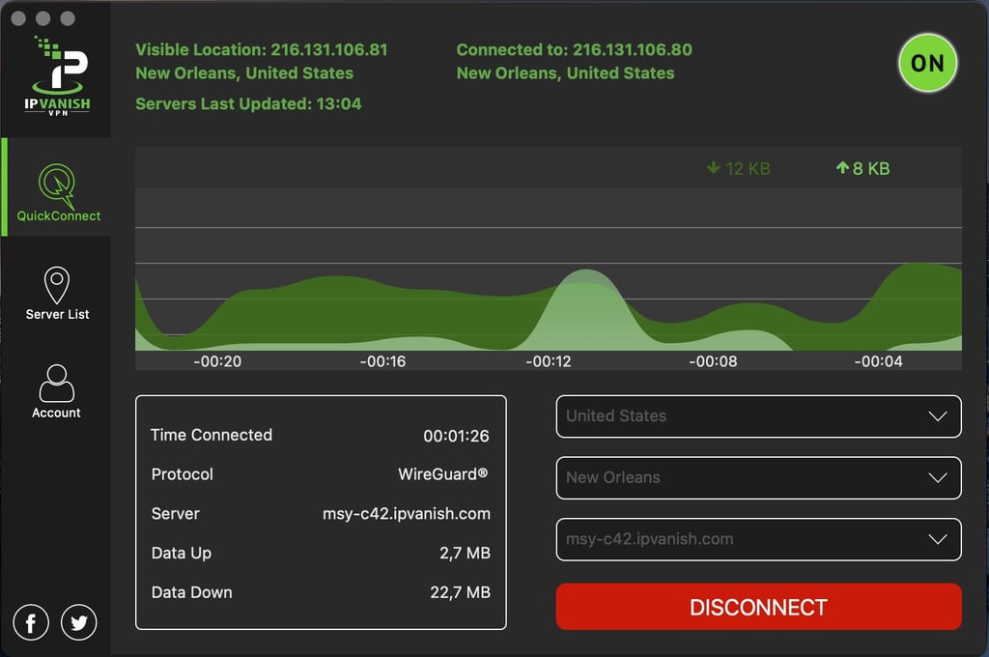The image size is (989, 657).
Task: Click the red DISCONNECT button
Action: (x=759, y=607)
